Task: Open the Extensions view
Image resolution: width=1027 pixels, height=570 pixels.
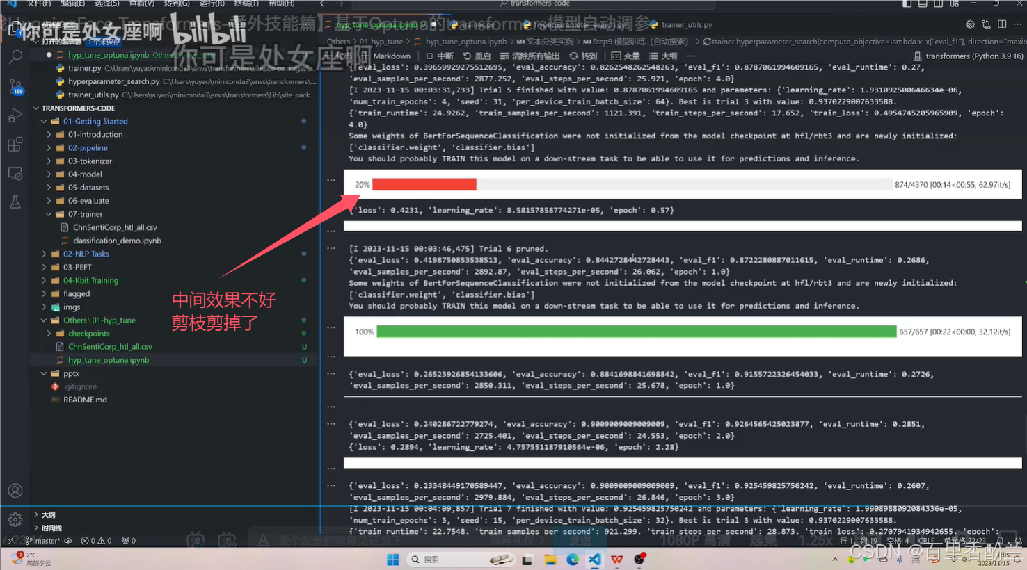Action: (x=15, y=145)
